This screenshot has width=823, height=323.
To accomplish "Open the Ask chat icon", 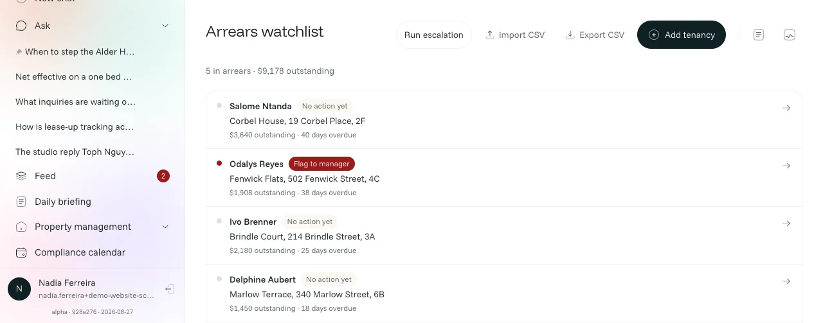I will tap(21, 26).
